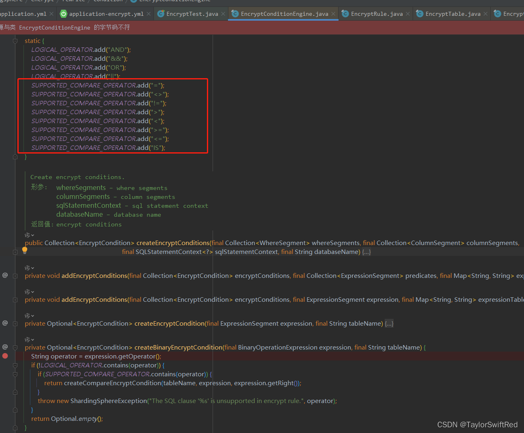Click createCompareEncryptCondition in the return statement
Screen dimensions: 524x433
[113, 383]
